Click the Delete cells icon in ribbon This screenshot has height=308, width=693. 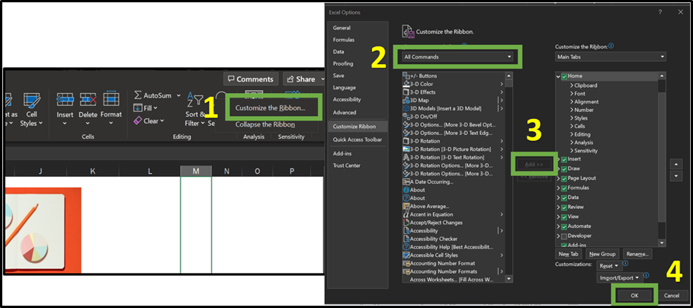pyautogui.click(x=88, y=100)
